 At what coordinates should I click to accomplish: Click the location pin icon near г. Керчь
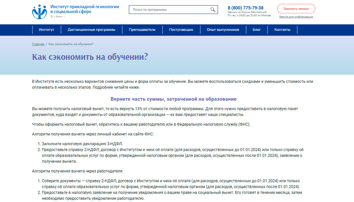click(x=52, y=17)
